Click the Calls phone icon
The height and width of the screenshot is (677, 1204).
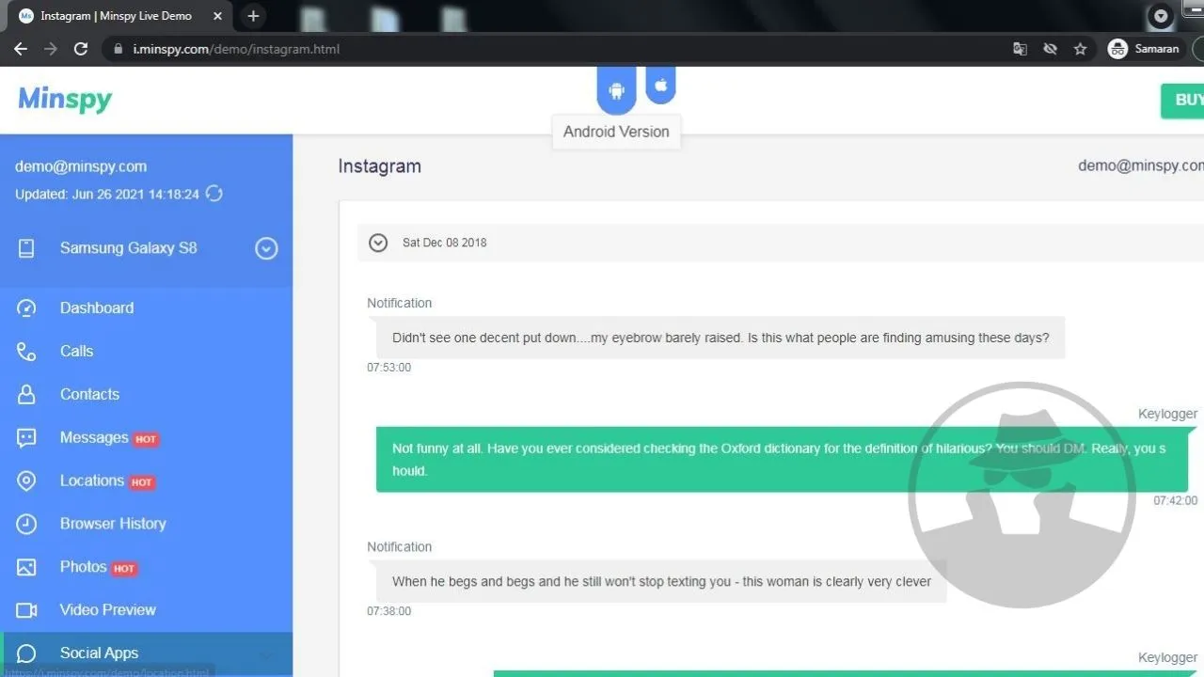[x=26, y=352]
